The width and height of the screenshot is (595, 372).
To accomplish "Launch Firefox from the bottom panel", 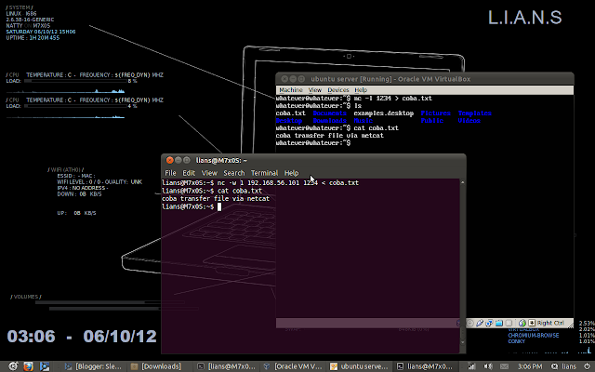I will pyautogui.click(x=28, y=366).
